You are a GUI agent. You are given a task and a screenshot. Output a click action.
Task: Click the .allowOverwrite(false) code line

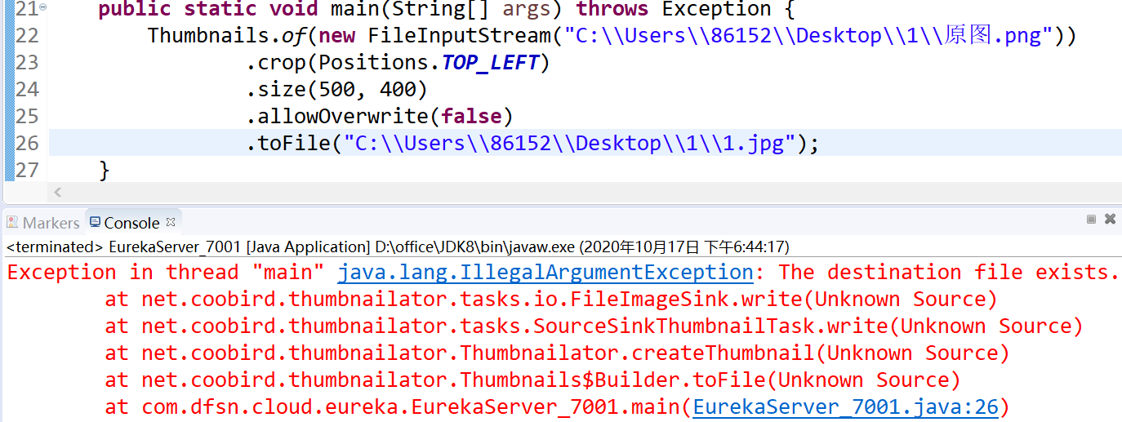[x=380, y=117]
